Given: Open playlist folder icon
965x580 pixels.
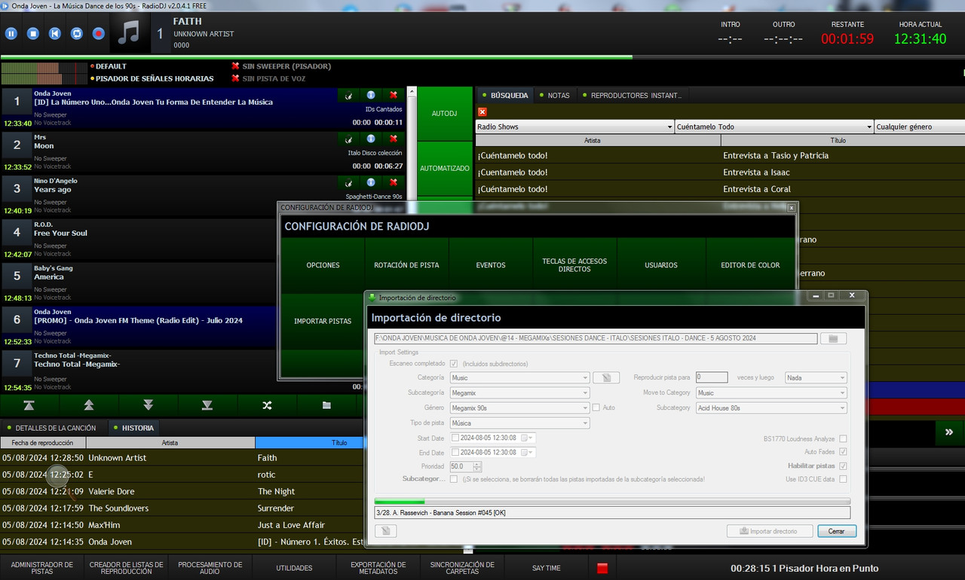Looking at the screenshot, I should [x=326, y=405].
